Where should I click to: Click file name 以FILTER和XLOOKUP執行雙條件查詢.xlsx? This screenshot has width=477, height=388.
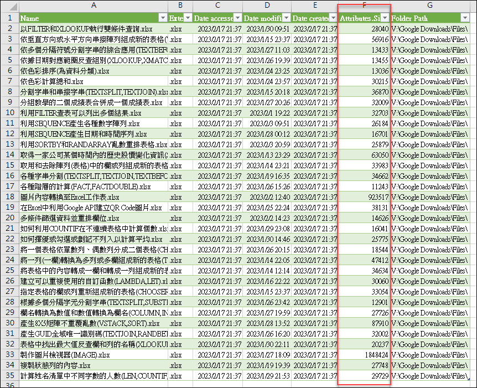(x=86, y=29)
